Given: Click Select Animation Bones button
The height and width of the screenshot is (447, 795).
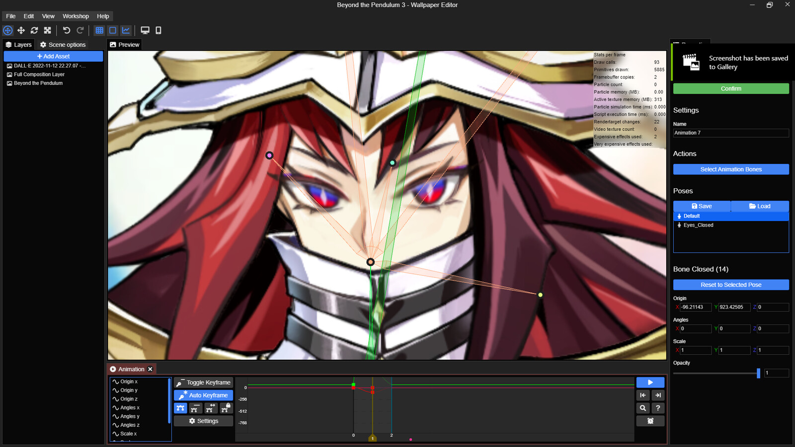Looking at the screenshot, I should pyautogui.click(x=731, y=169).
